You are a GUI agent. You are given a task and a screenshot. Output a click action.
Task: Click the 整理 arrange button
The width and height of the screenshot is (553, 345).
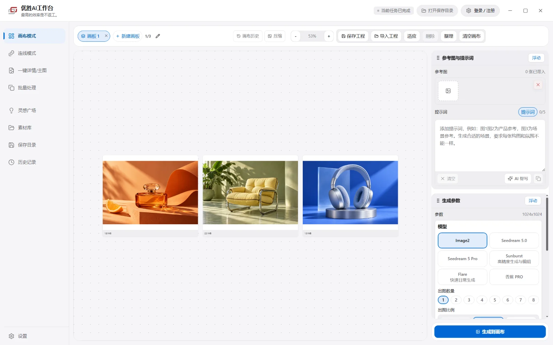tap(449, 36)
